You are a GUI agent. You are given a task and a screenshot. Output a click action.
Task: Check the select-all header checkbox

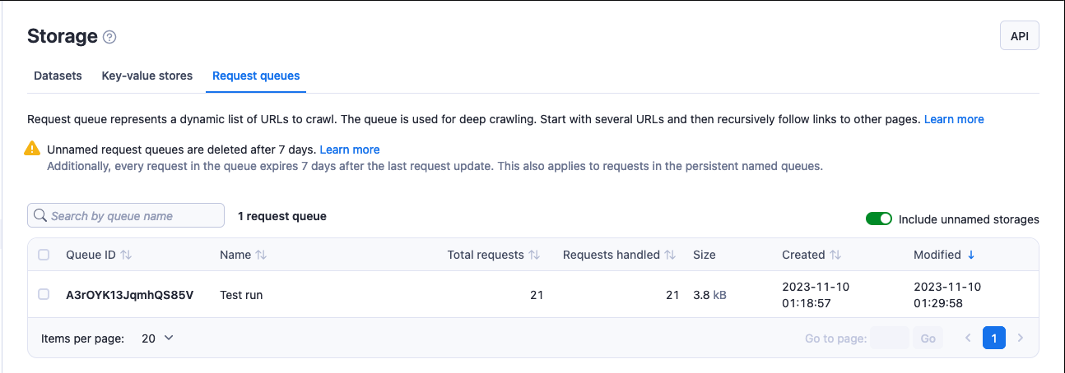[x=44, y=255]
